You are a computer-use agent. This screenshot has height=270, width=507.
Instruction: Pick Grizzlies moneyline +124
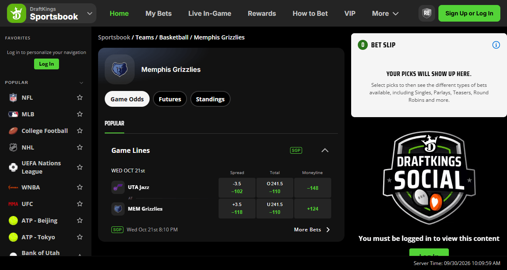pyautogui.click(x=313, y=209)
